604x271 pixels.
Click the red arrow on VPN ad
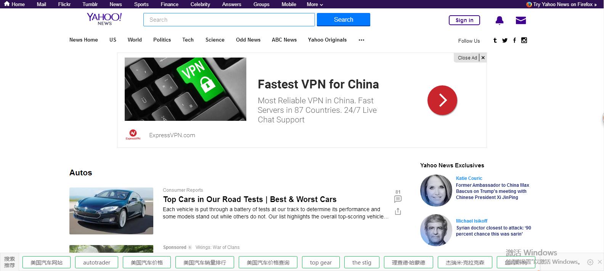point(442,100)
